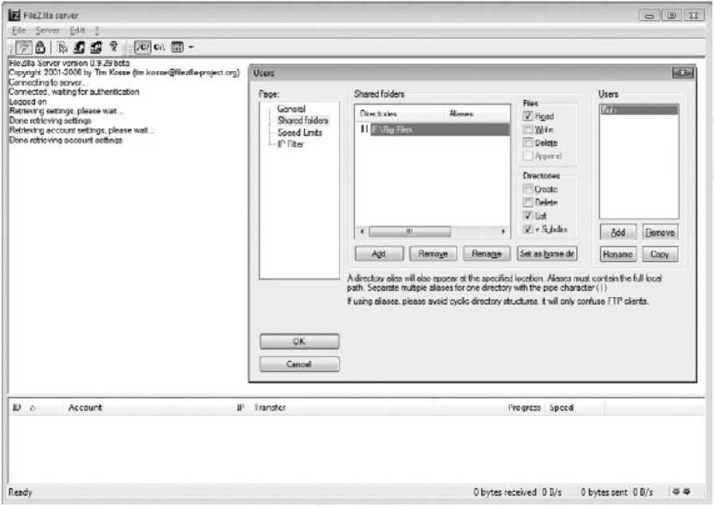Select the Shared folders page
The height and width of the screenshot is (507, 714).
tap(303, 121)
